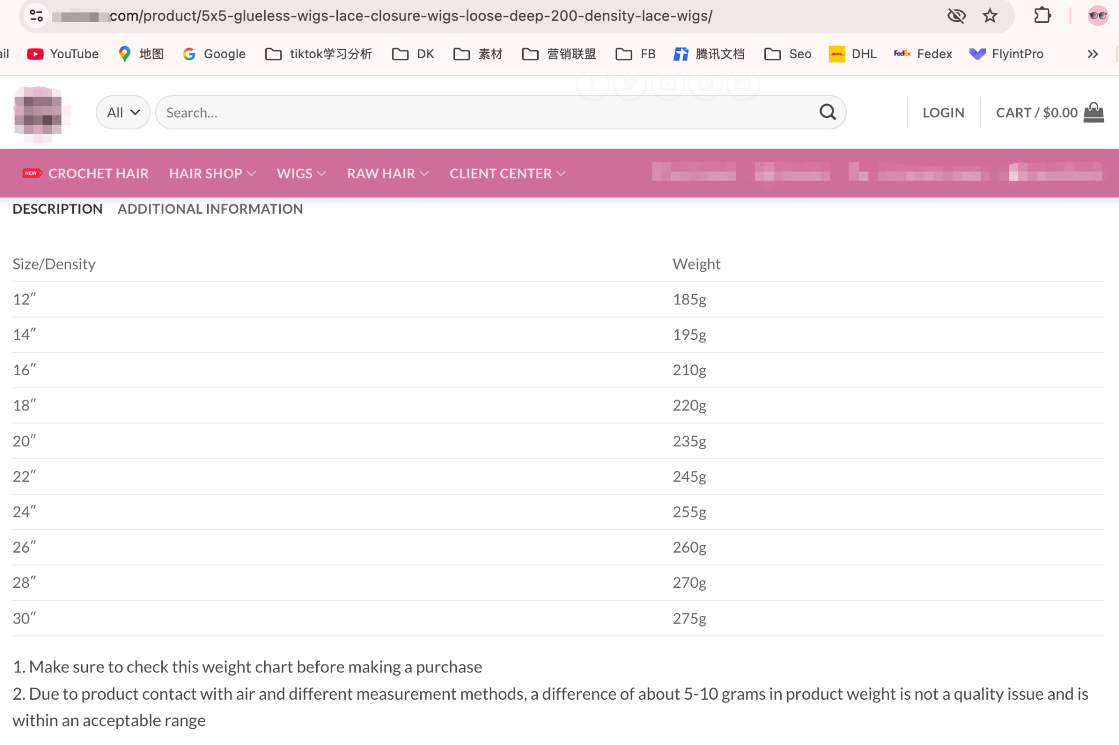Open the FlyintPro bookmark
Screen dimensions: 1119x745
click(x=1006, y=54)
